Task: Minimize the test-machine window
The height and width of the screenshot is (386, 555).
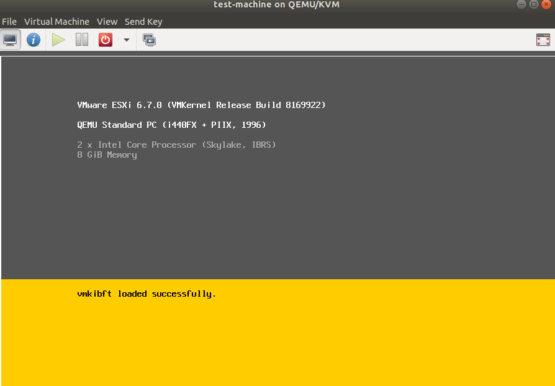Action: pyautogui.click(x=521, y=4)
